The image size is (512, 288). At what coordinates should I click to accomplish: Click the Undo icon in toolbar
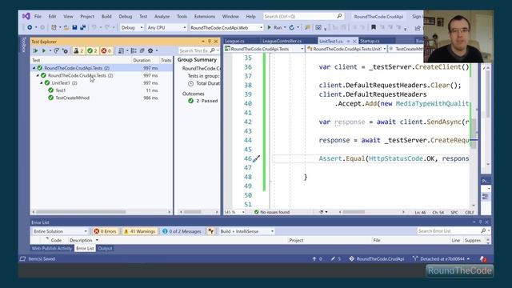[x=94, y=27]
